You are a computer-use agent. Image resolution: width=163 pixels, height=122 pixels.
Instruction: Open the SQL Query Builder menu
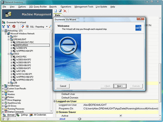[38, 7]
